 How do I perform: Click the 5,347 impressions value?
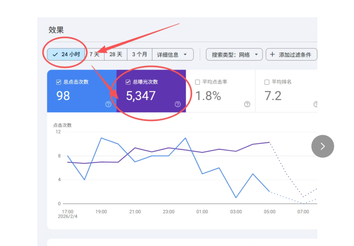tap(141, 96)
